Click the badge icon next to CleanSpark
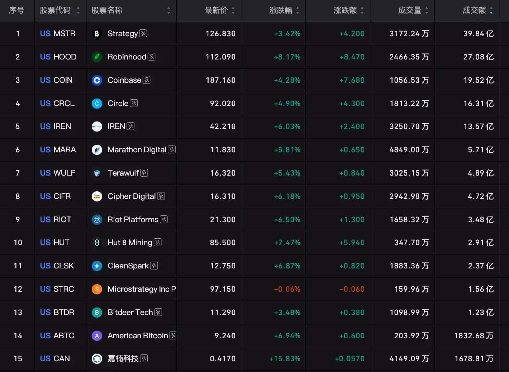 154,266
